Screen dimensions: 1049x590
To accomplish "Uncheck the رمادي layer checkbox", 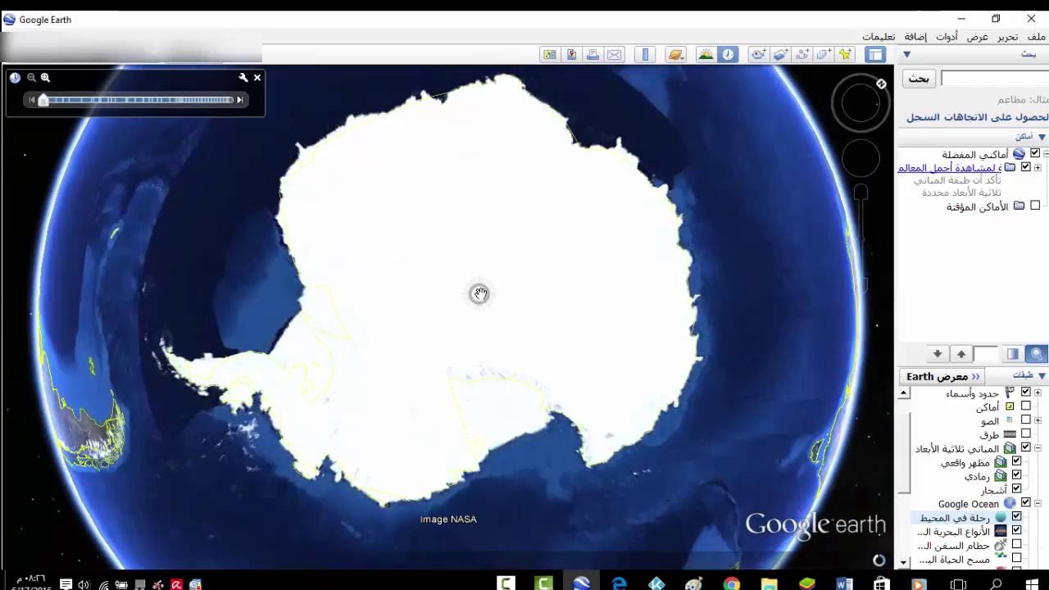I will [1017, 474].
